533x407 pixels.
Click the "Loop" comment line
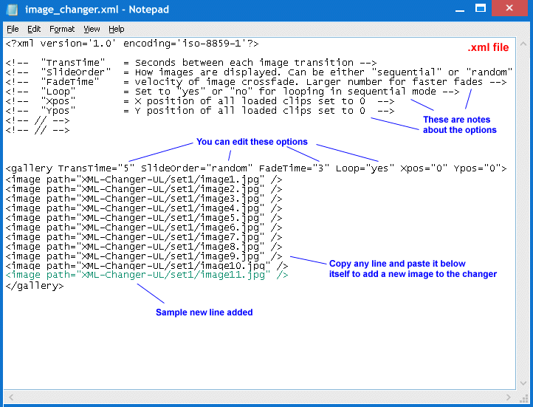(x=233, y=92)
